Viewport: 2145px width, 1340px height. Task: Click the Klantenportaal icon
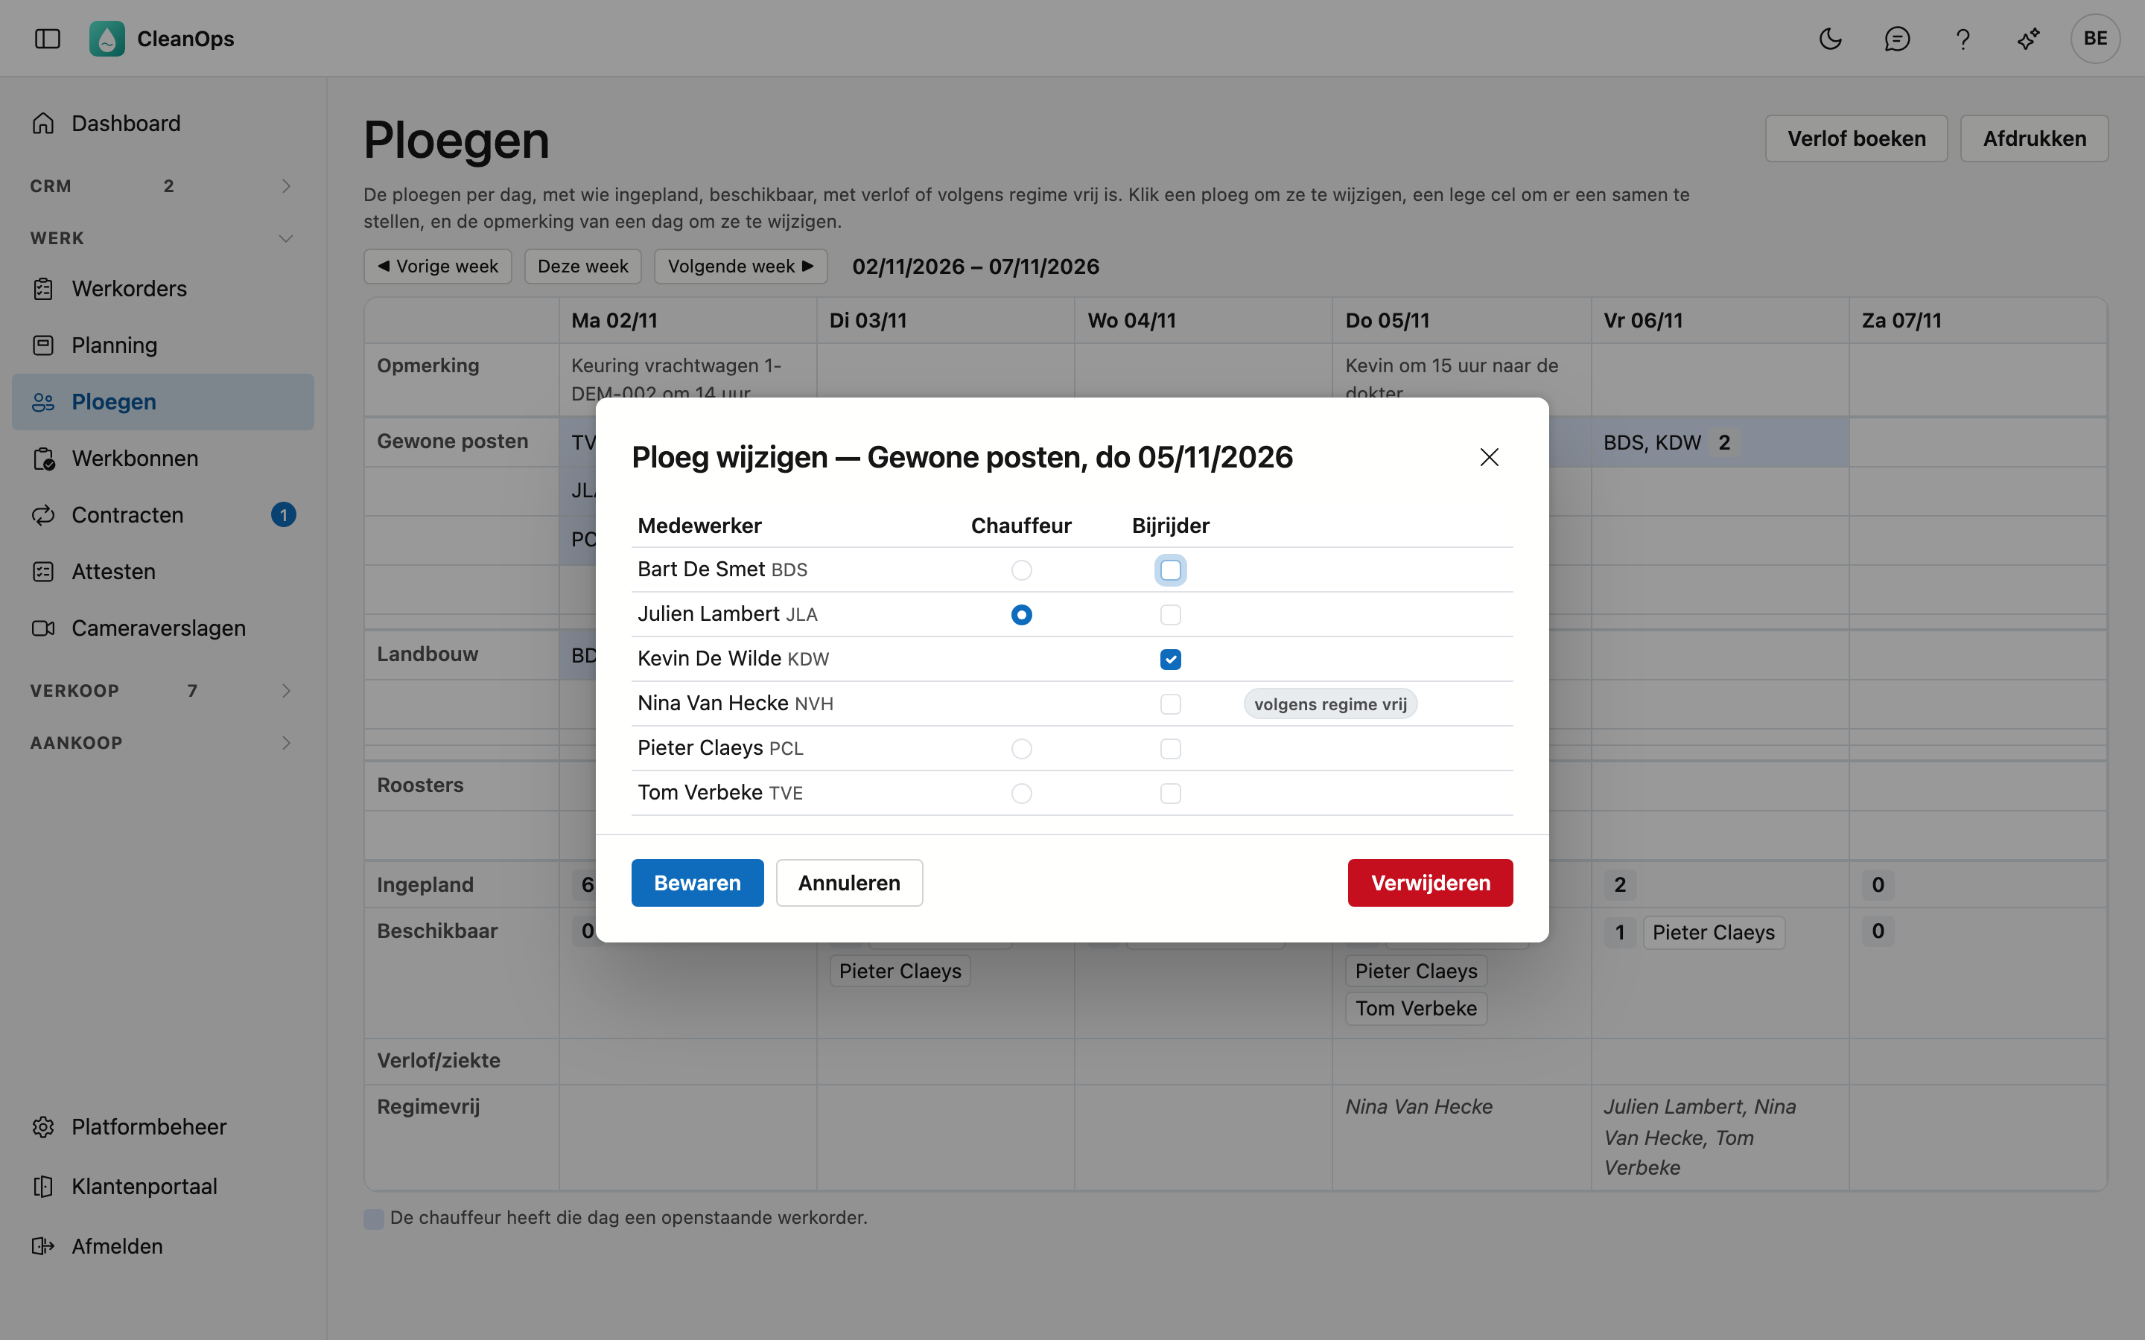[43, 1187]
